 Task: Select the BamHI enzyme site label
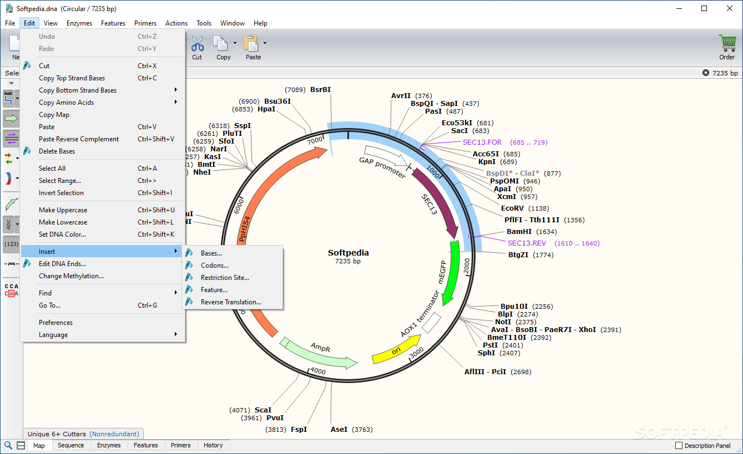tap(519, 232)
